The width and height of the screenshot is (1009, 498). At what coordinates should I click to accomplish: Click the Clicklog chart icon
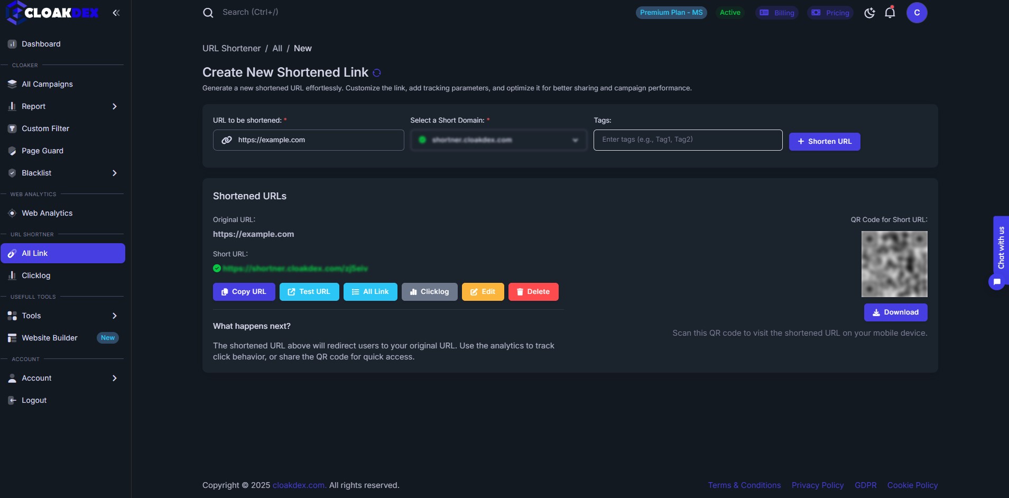(x=12, y=275)
